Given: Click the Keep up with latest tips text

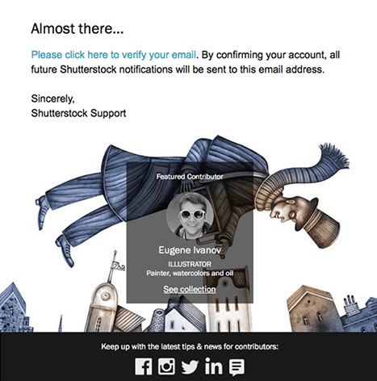Looking at the screenshot, I should point(190,346).
